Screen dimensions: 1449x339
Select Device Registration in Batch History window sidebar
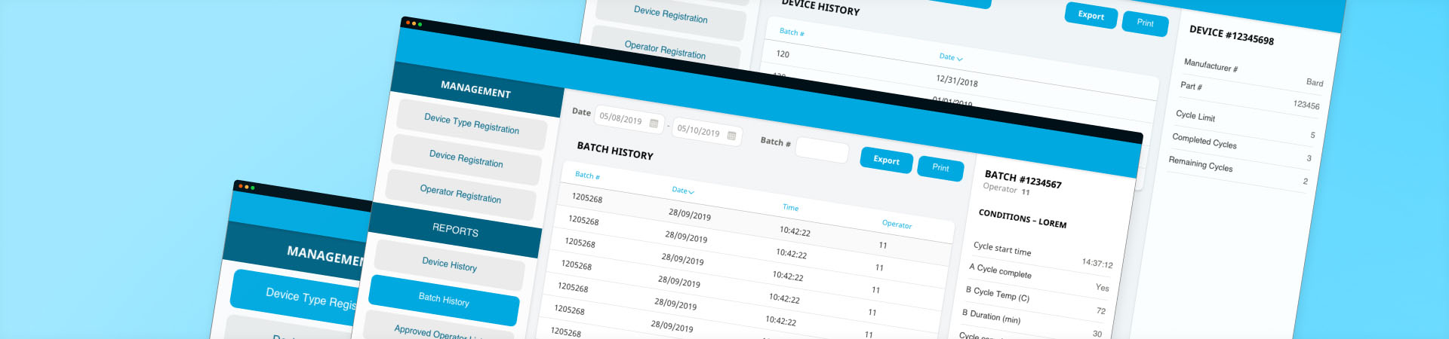[x=466, y=158]
